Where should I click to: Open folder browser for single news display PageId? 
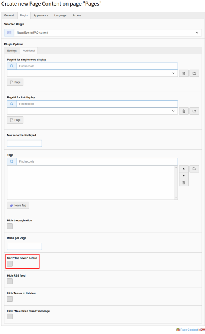(194, 73)
